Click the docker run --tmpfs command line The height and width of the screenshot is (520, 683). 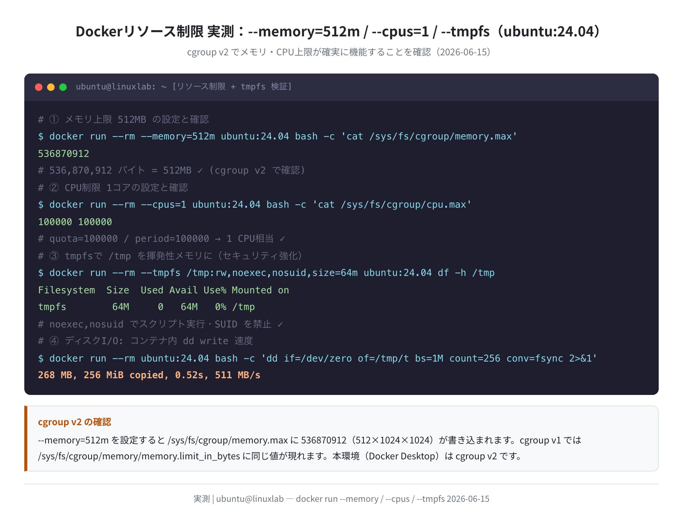click(266, 273)
